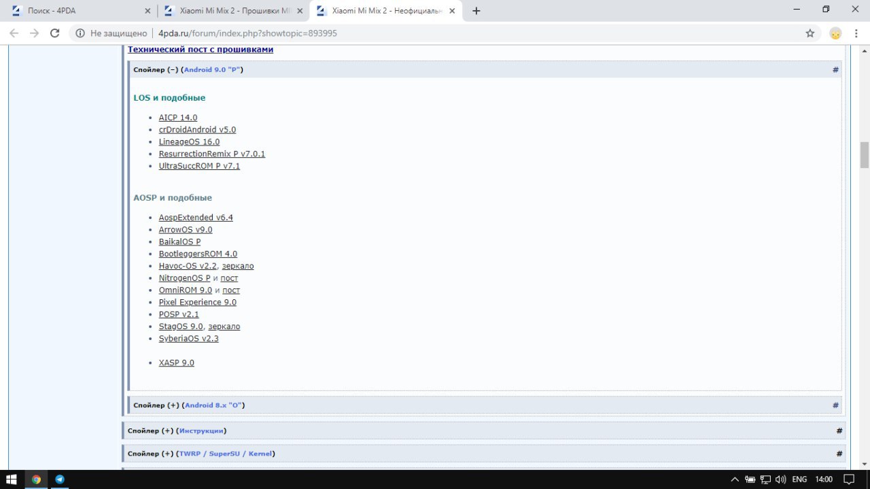Select the 'Xiaomi Mi Mix 2 - Неофициальн' tab
Viewport: 870px width, 489px height.
click(385, 11)
